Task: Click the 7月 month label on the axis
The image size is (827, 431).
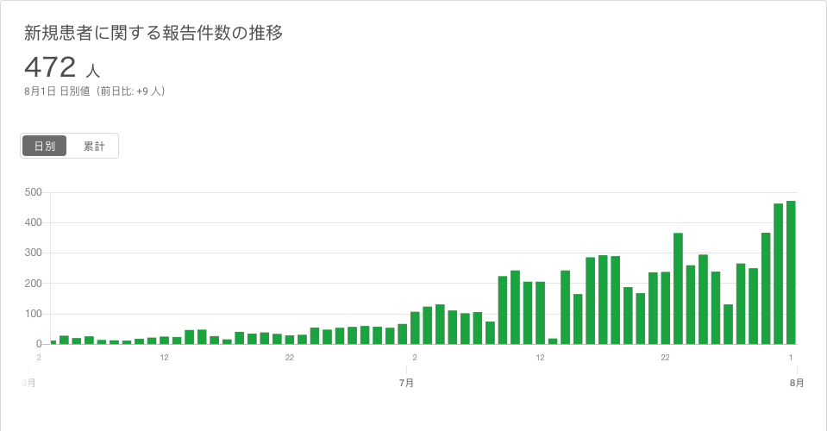Action: (x=406, y=383)
